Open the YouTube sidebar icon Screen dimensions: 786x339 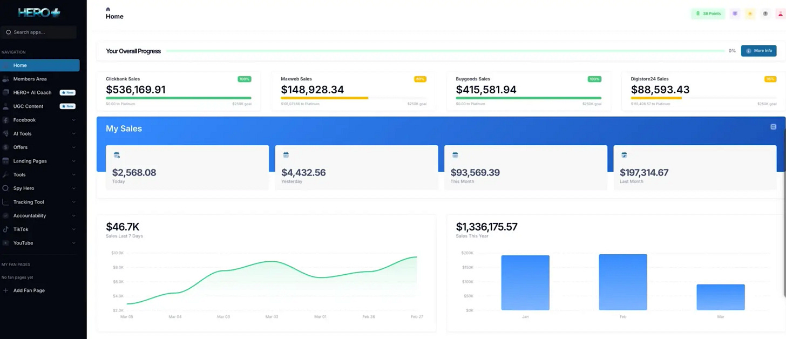[x=7, y=243]
